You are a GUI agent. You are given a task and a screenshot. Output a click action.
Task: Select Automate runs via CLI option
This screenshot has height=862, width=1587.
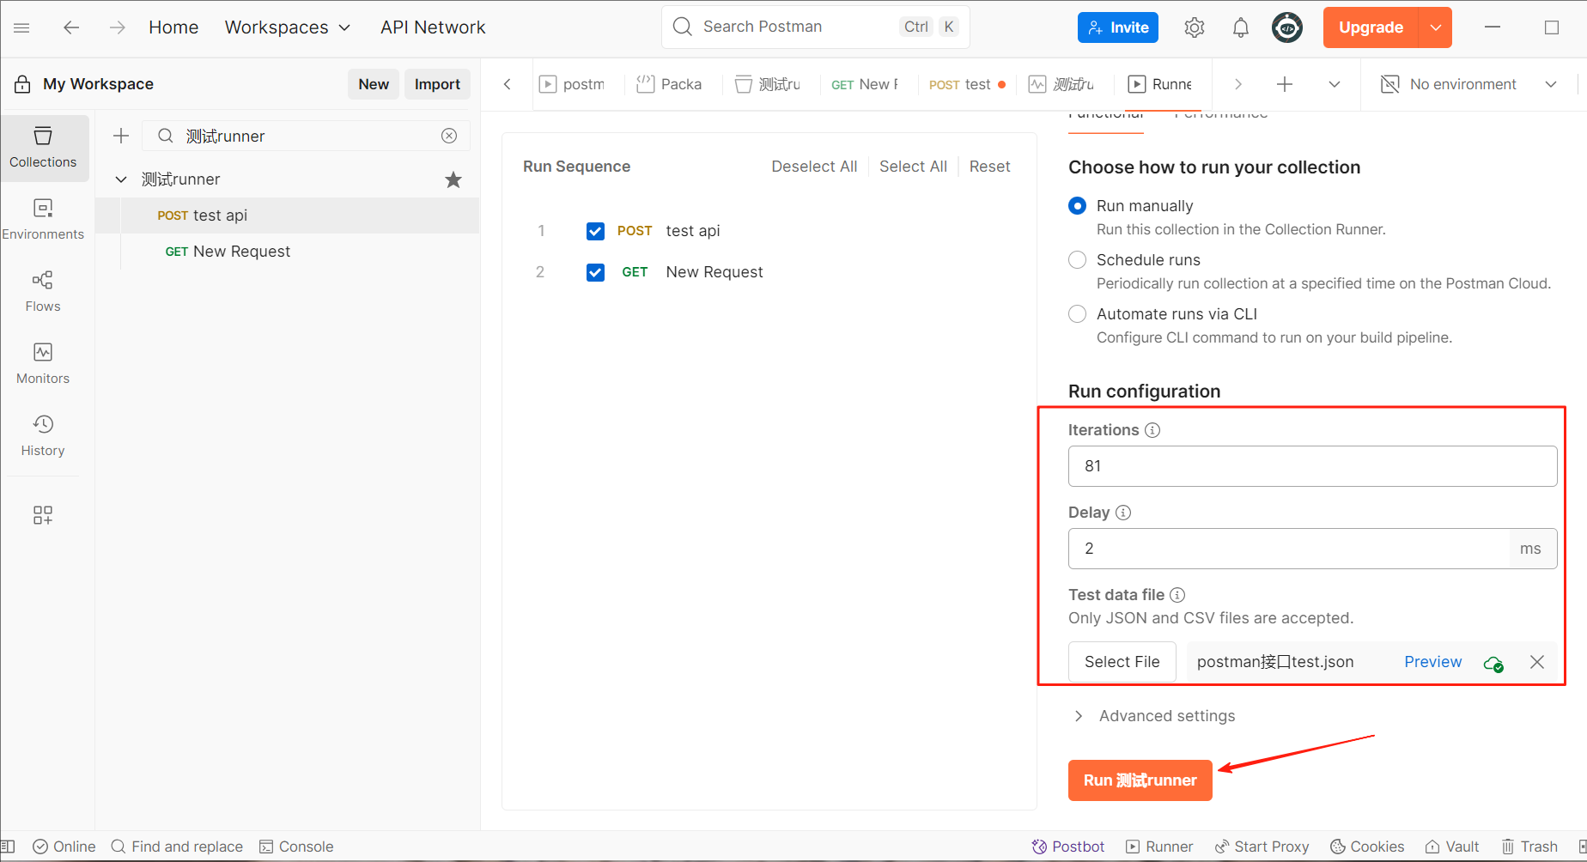pyautogui.click(x=1077, y=314)
